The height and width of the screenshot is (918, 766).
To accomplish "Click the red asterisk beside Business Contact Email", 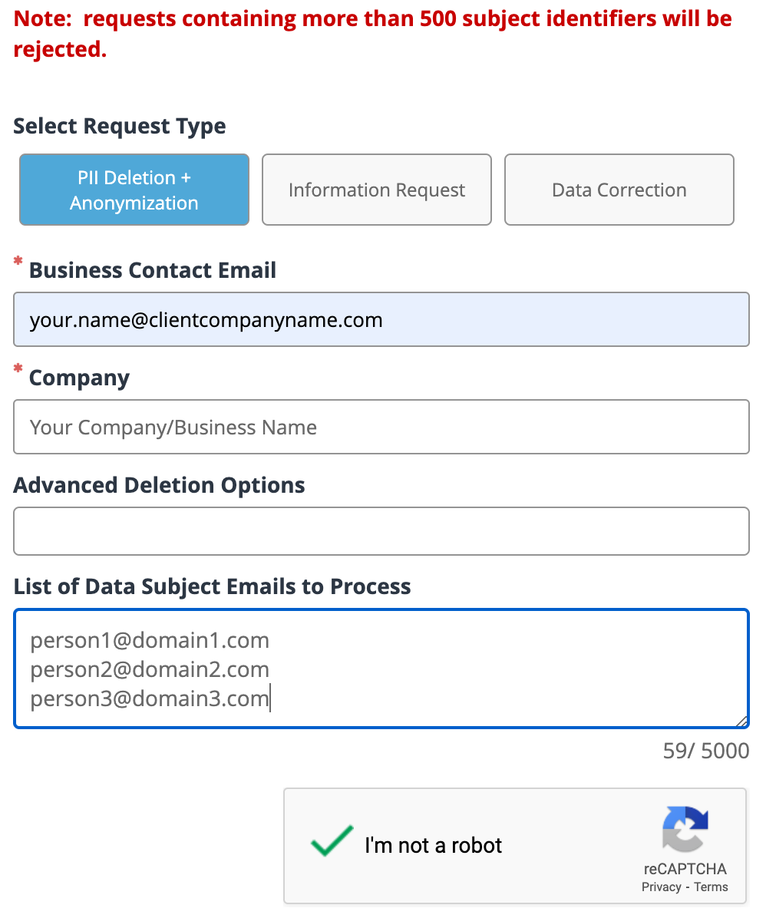I will (18, 260).
